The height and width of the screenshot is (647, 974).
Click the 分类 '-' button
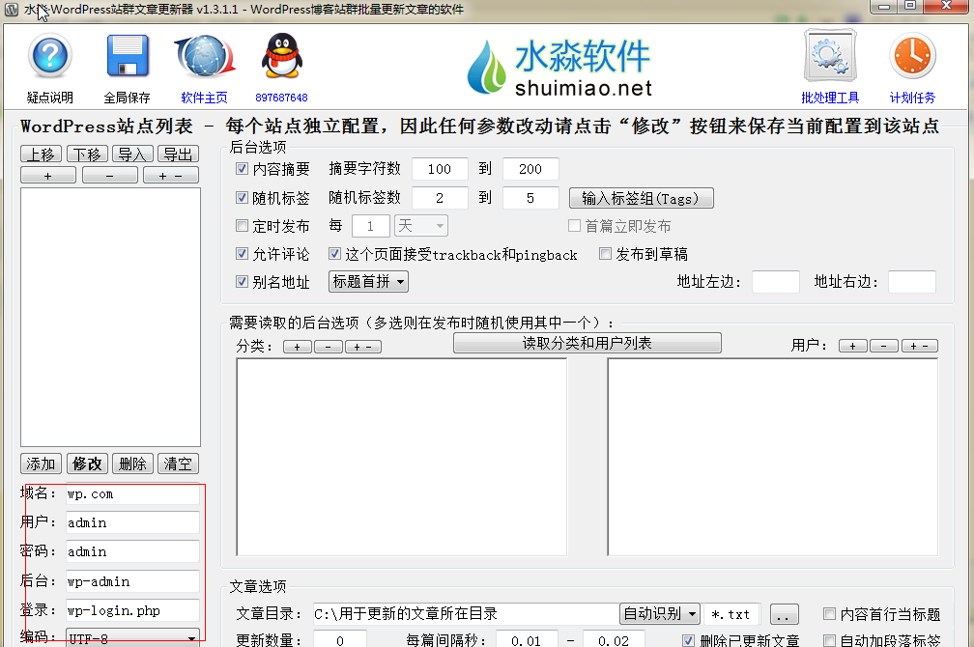329,347
